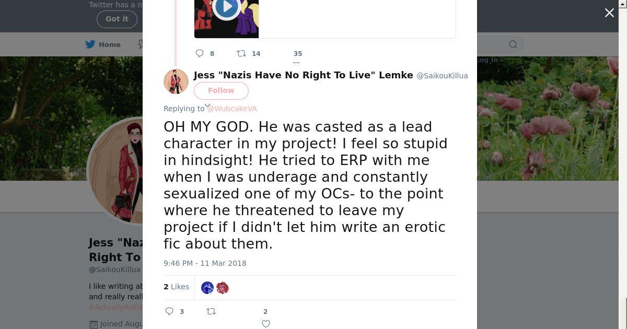The height and width of the screenshot is (329, 627).
Task: Click the search magnifier icon
Action: click(513, 44)
